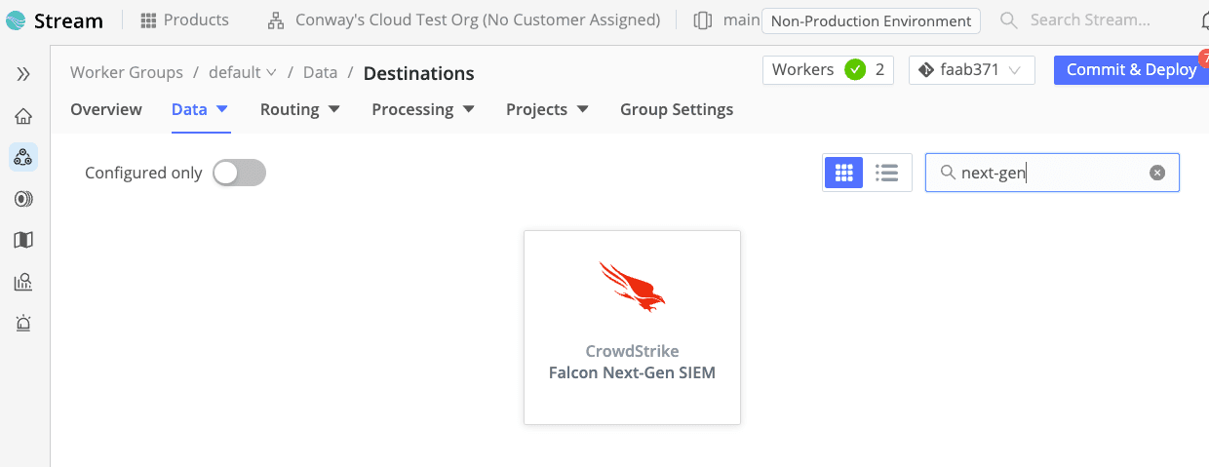Clear the next-gen search text
Image resolution: width=1209 pixels, height=467 pixels.
point(1157,173)
